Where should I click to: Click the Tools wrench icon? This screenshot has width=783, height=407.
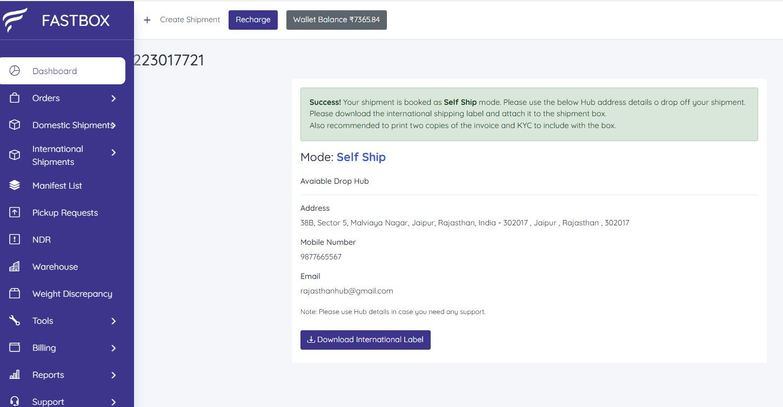pos(15,321)
